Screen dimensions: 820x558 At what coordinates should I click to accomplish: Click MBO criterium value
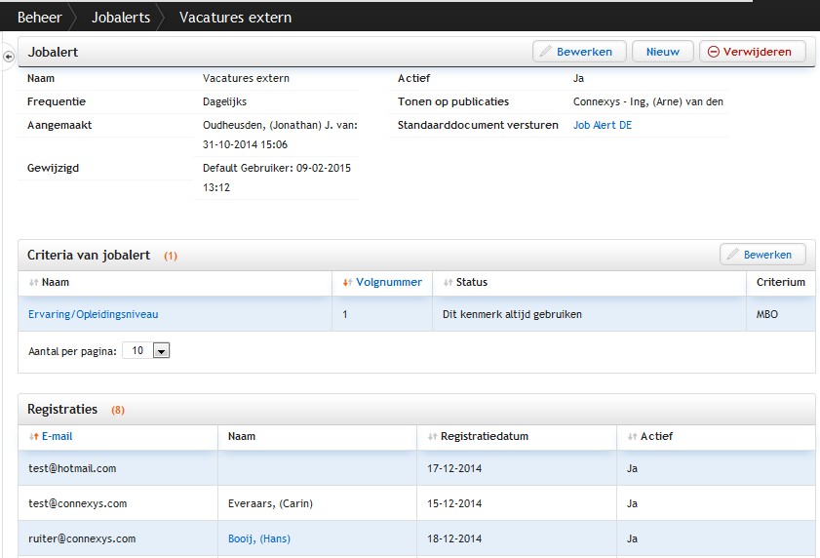(767, 314)
